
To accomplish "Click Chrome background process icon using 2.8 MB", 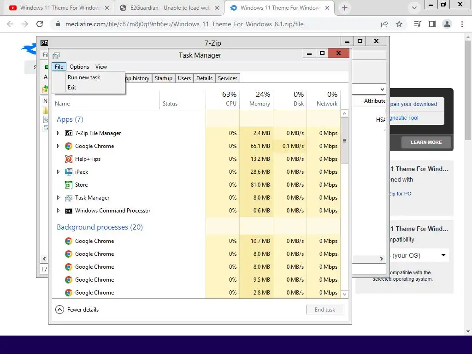I will pos(69,293).
